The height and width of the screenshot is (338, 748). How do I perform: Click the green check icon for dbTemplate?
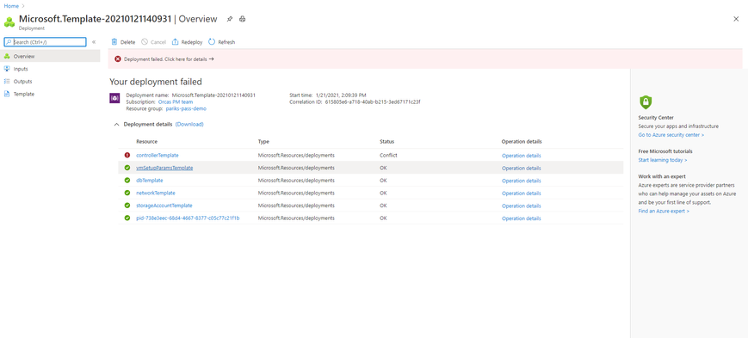(127, 181)
